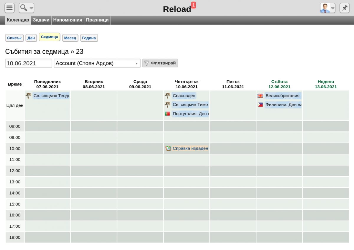
Task: Open the hamburger main menu
Action: 9,8
